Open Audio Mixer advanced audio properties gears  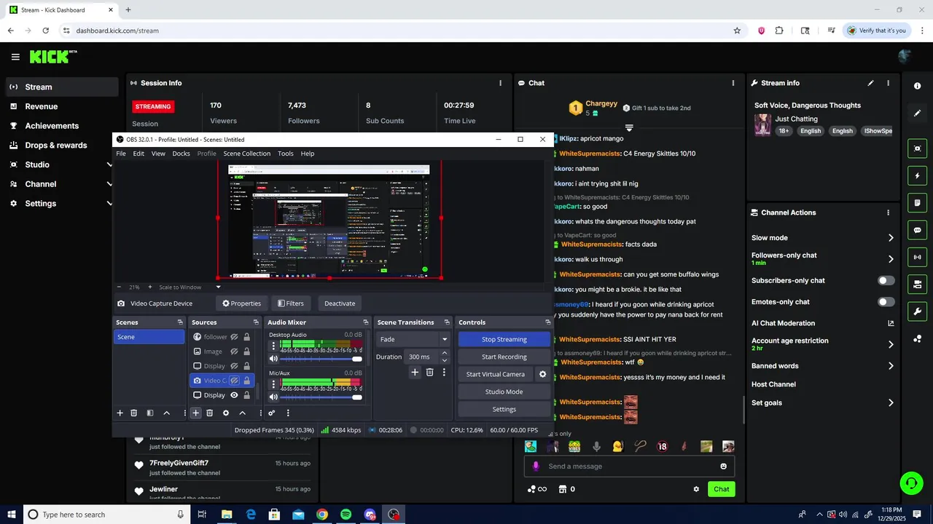coord(271,413)
